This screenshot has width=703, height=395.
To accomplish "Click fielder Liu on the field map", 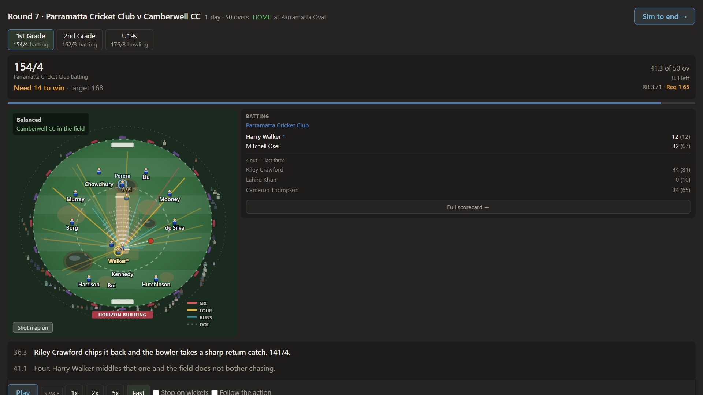I will [x=146, y=171].
